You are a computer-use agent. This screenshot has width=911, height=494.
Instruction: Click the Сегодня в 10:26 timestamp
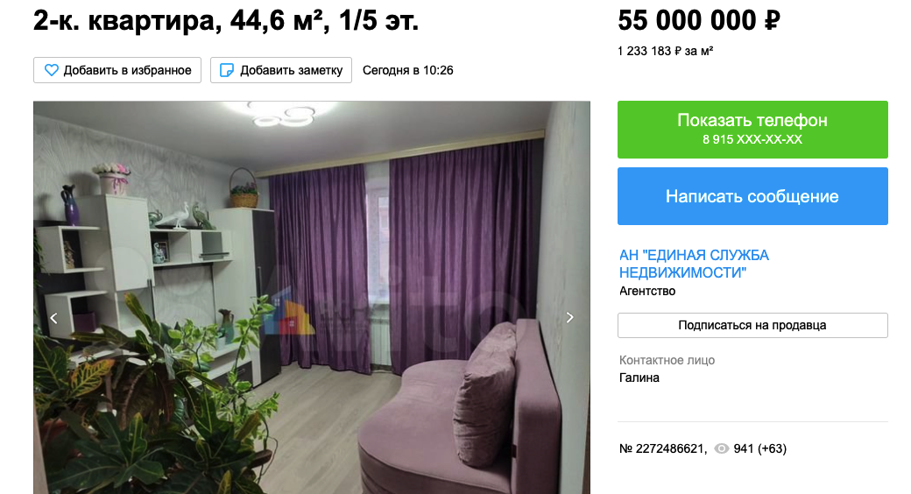[408, 70]
